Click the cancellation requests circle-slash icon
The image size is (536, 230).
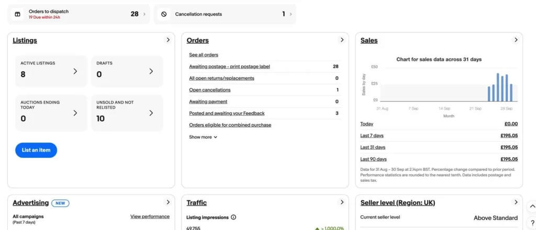click(164, 14)
